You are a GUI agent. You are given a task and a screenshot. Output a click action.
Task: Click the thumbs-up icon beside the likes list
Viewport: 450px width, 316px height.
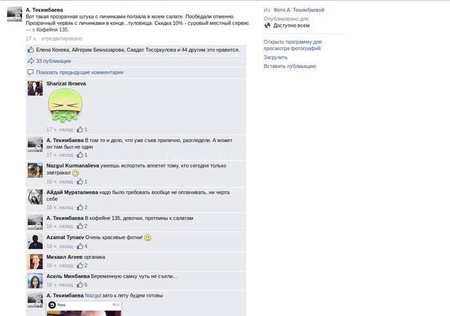pos(31,50)
